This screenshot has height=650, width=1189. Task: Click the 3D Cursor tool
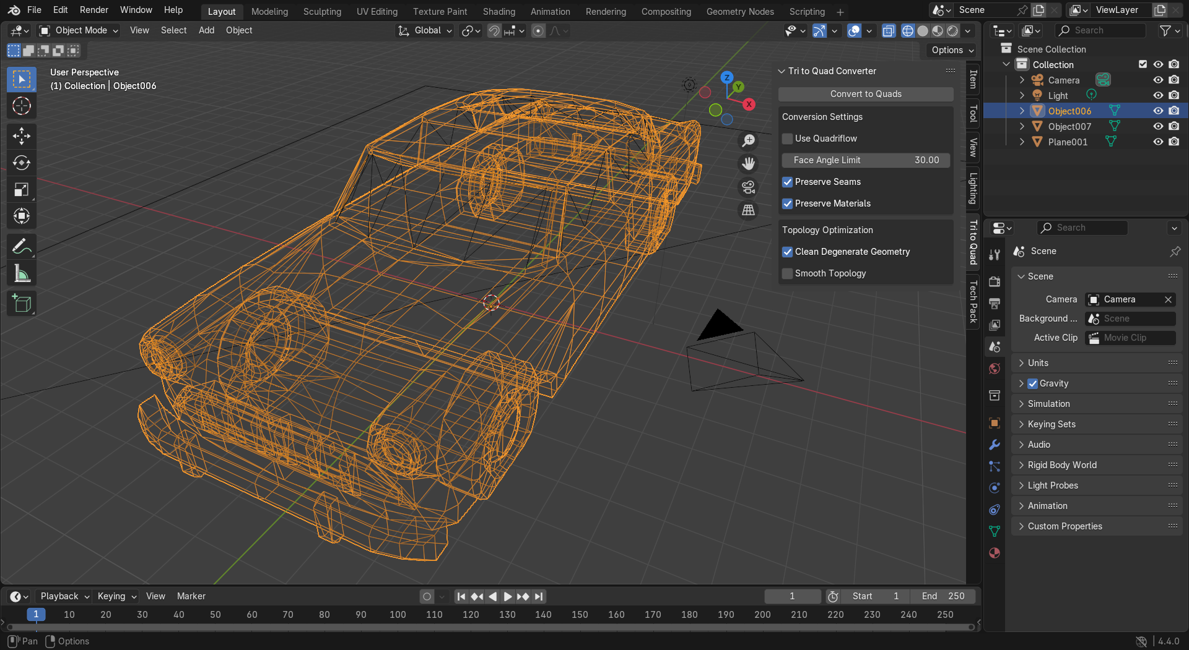point(22,106)
